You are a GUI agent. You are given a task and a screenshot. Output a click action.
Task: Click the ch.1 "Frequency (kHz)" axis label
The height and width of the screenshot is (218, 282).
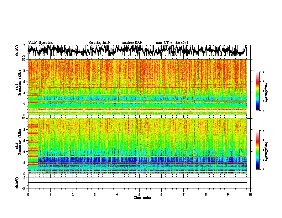coord(20,83)
